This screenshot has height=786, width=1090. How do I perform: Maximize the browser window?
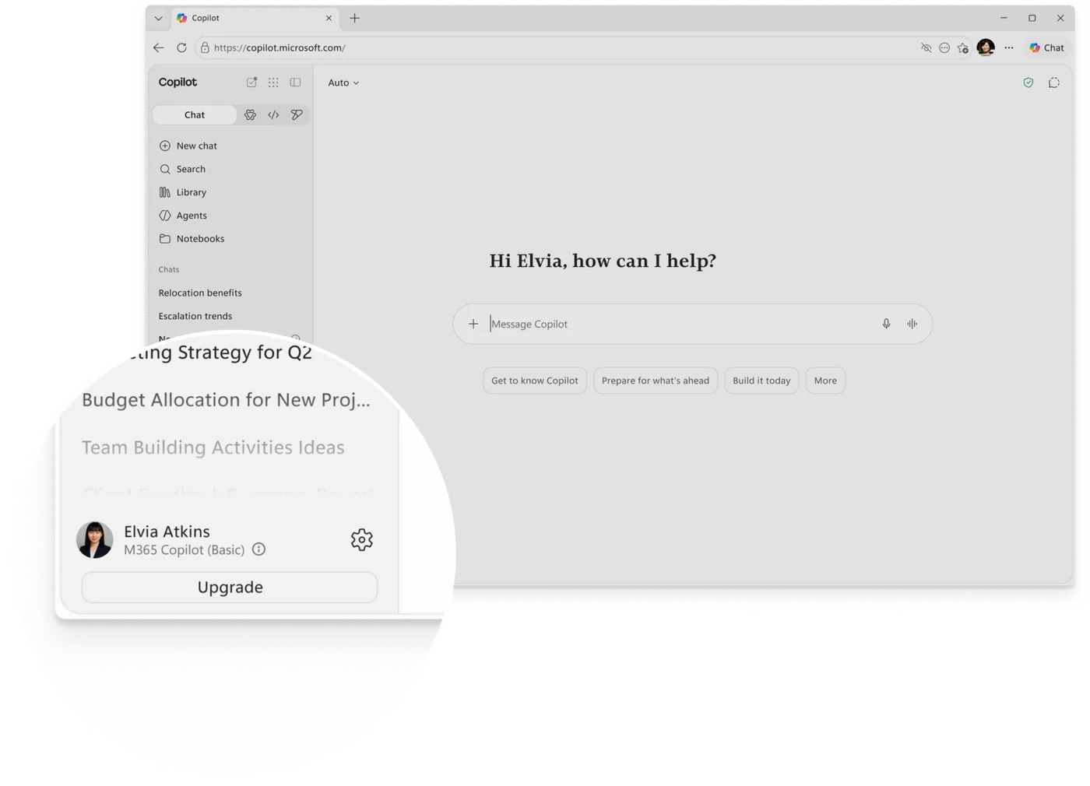pos(1032,18)
